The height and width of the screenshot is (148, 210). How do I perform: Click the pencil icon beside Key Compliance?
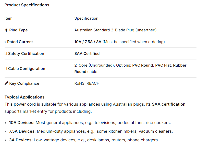click(x=6, y=83)
